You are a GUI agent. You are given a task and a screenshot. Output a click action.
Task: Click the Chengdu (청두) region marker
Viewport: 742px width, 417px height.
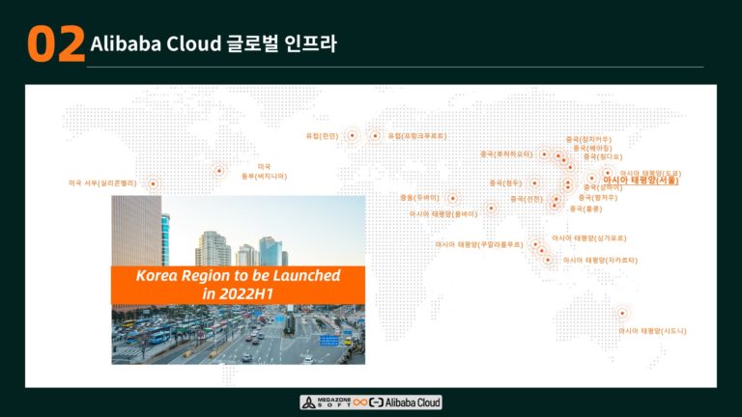[x=534, y=182]
